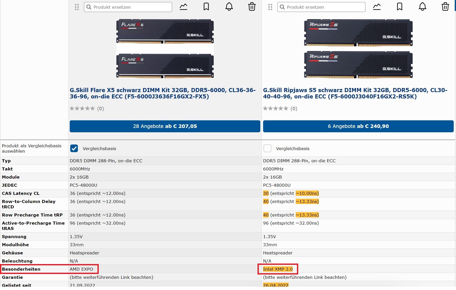Viewport: 456px width, 290px height.
Task: Click the 'Takt' row label
Action: (x=7, y=169)
